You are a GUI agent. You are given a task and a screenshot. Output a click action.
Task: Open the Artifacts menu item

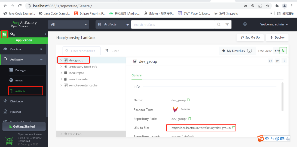coord(26,91)
